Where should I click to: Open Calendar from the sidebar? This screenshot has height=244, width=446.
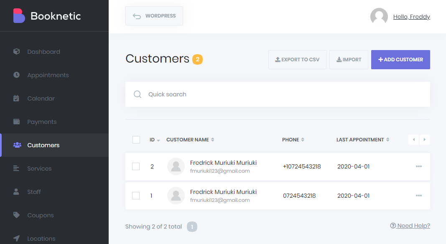click(x=41, y=98)
